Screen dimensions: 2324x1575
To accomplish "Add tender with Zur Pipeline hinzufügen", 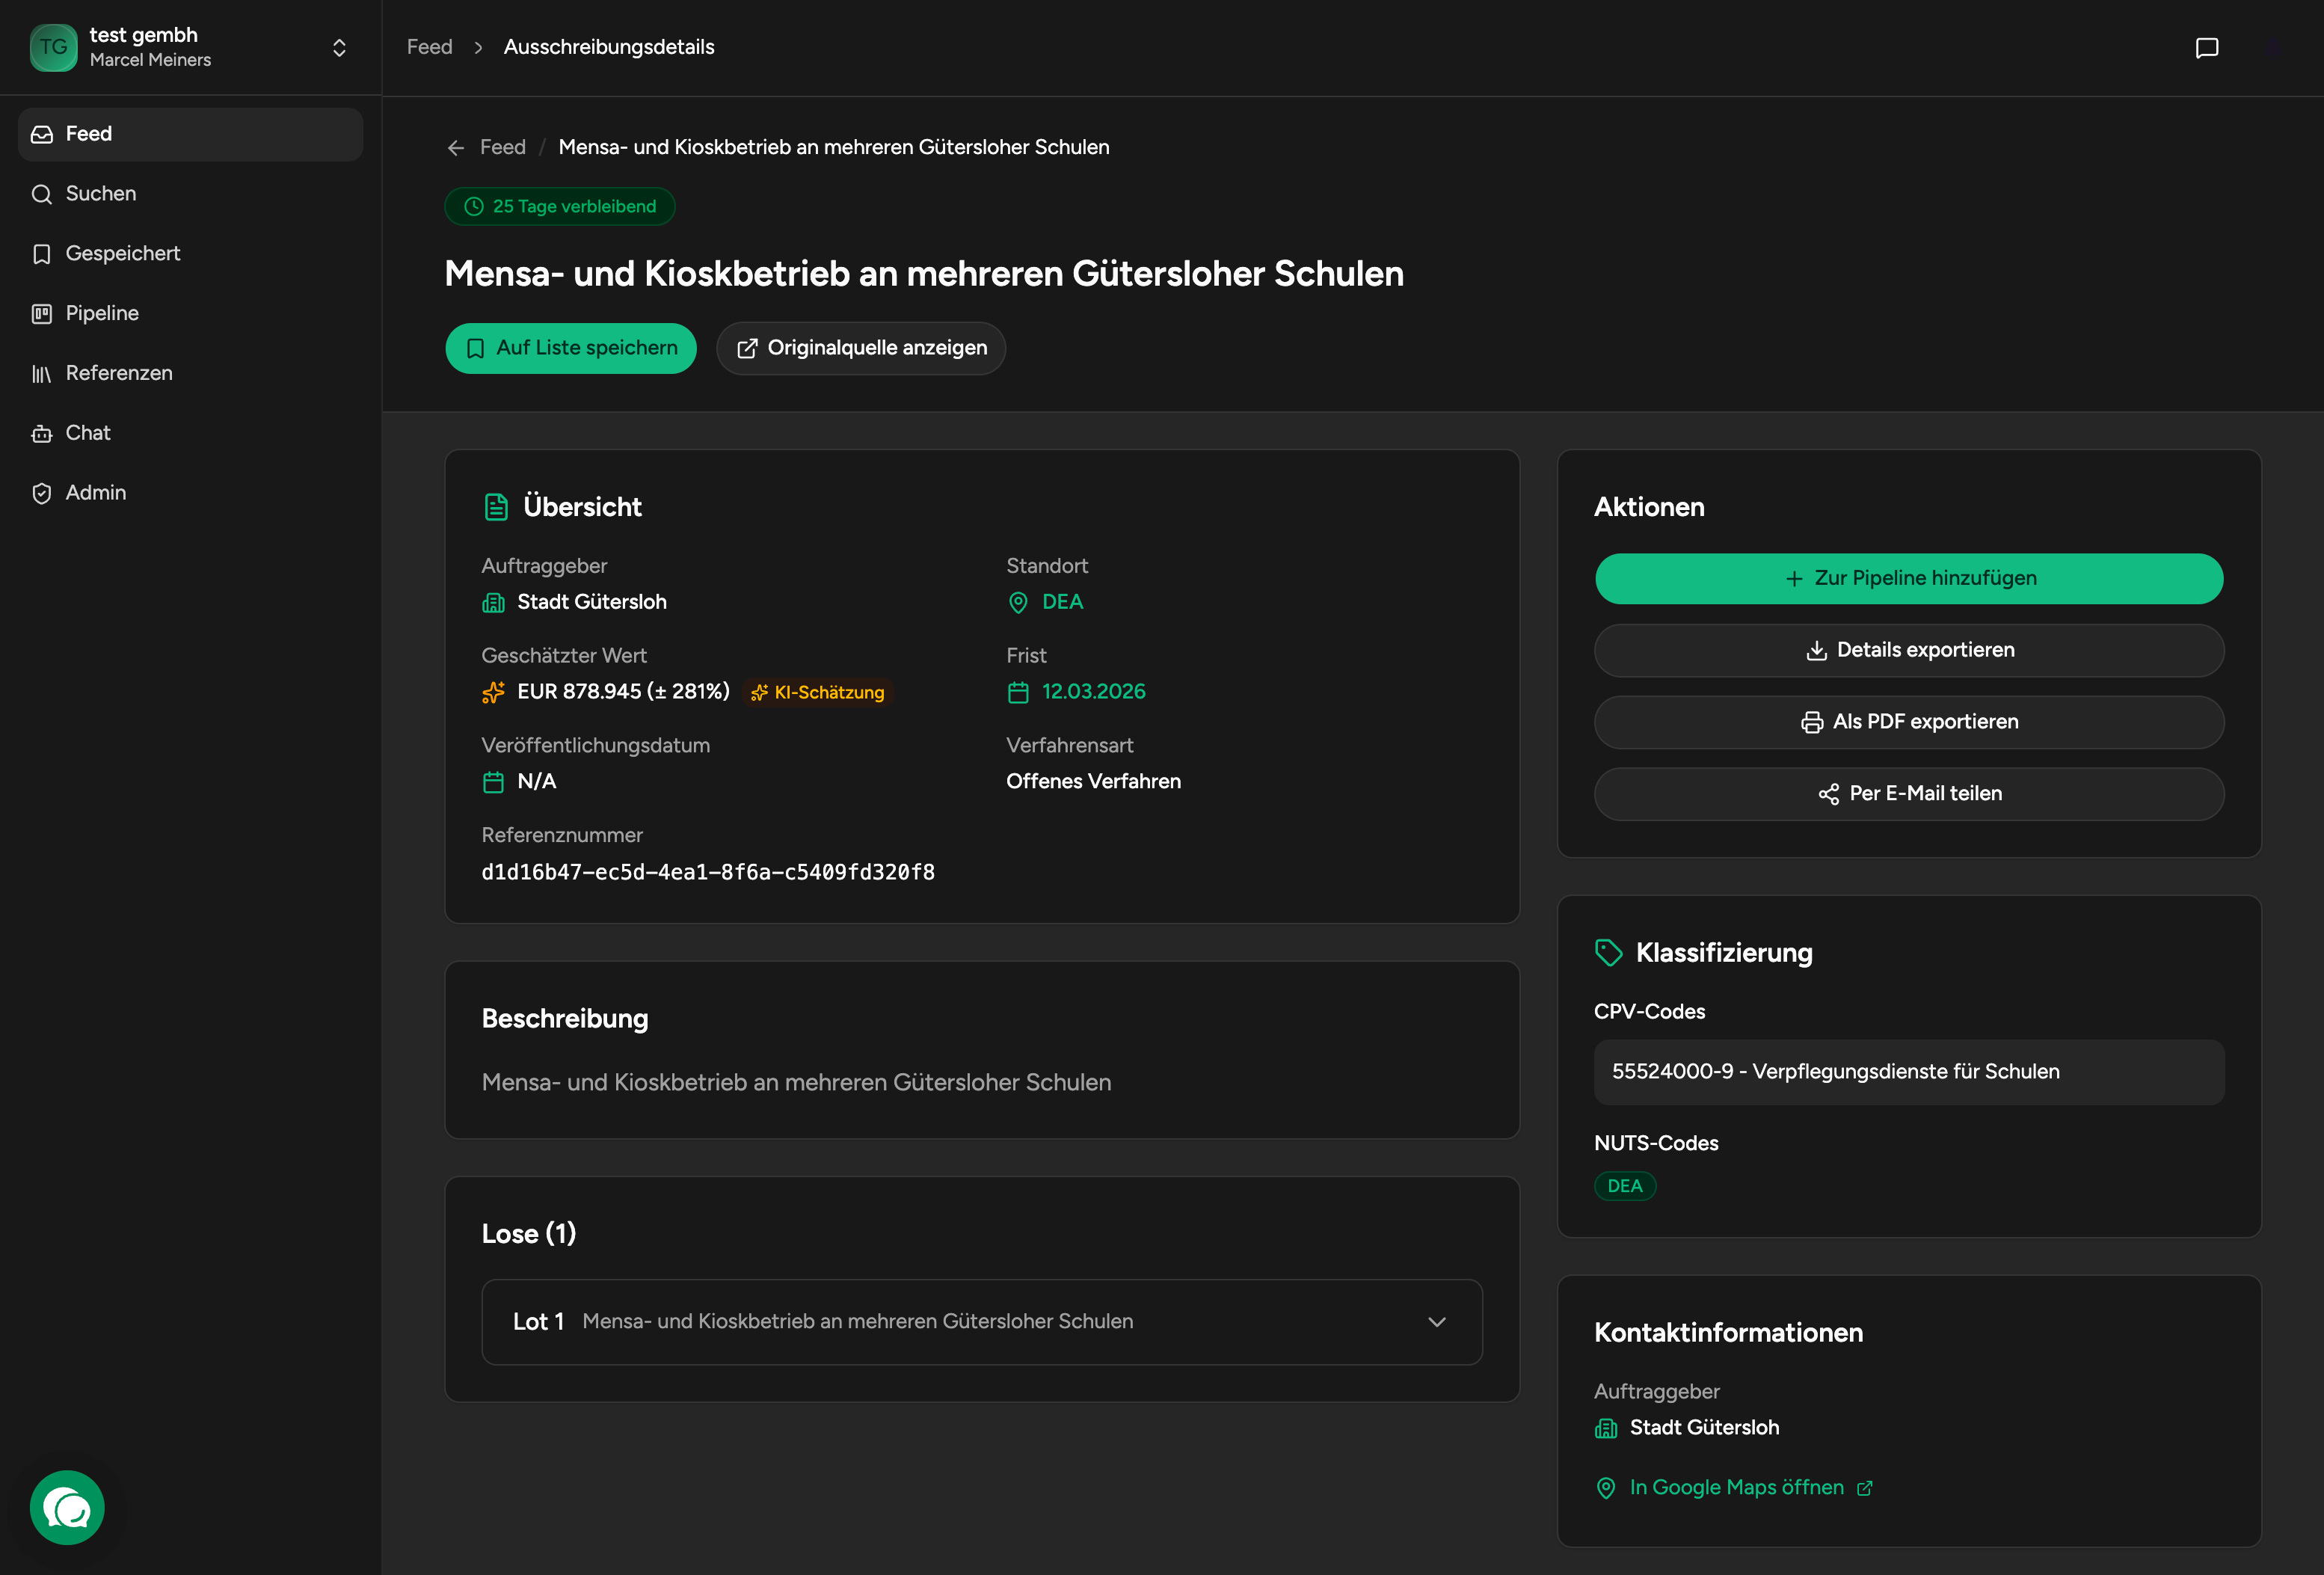I will tap(1908, 578).
